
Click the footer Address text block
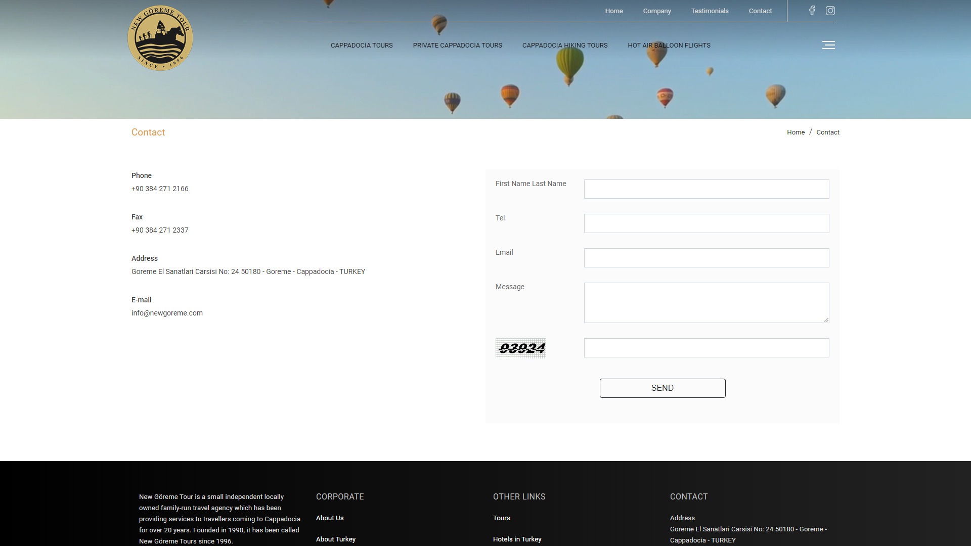click(748, 529)
